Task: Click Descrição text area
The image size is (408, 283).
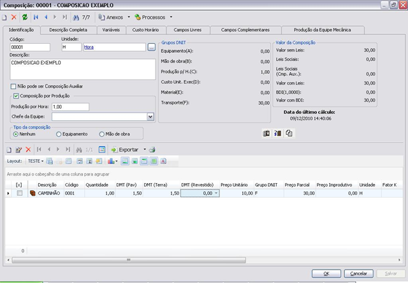Action: (83, 69)
